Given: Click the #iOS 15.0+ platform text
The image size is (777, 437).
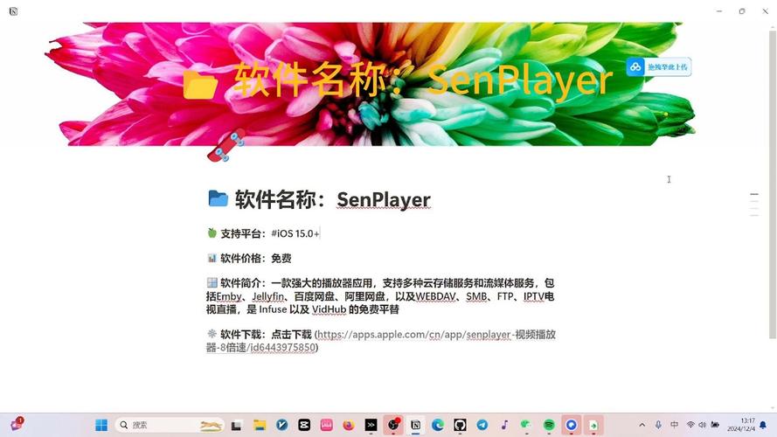Looking at the screenshot, I should tap(295, 233).
